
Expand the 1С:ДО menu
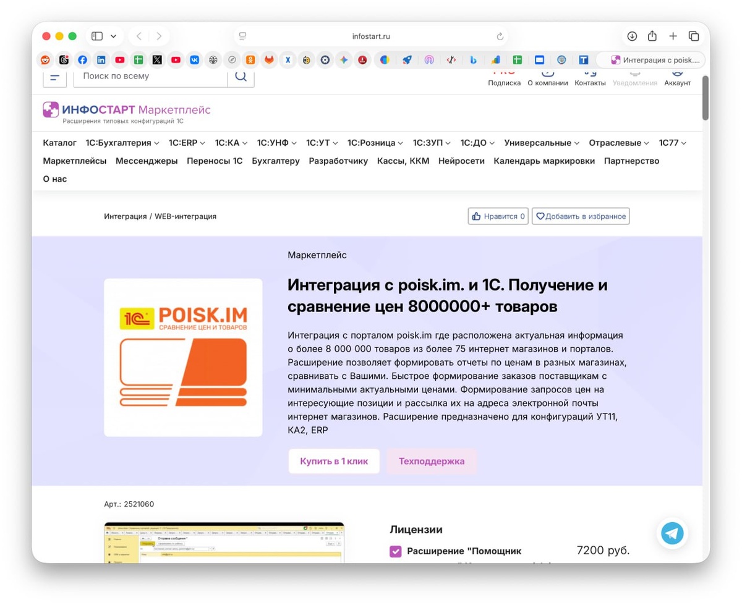coord(477,143)
